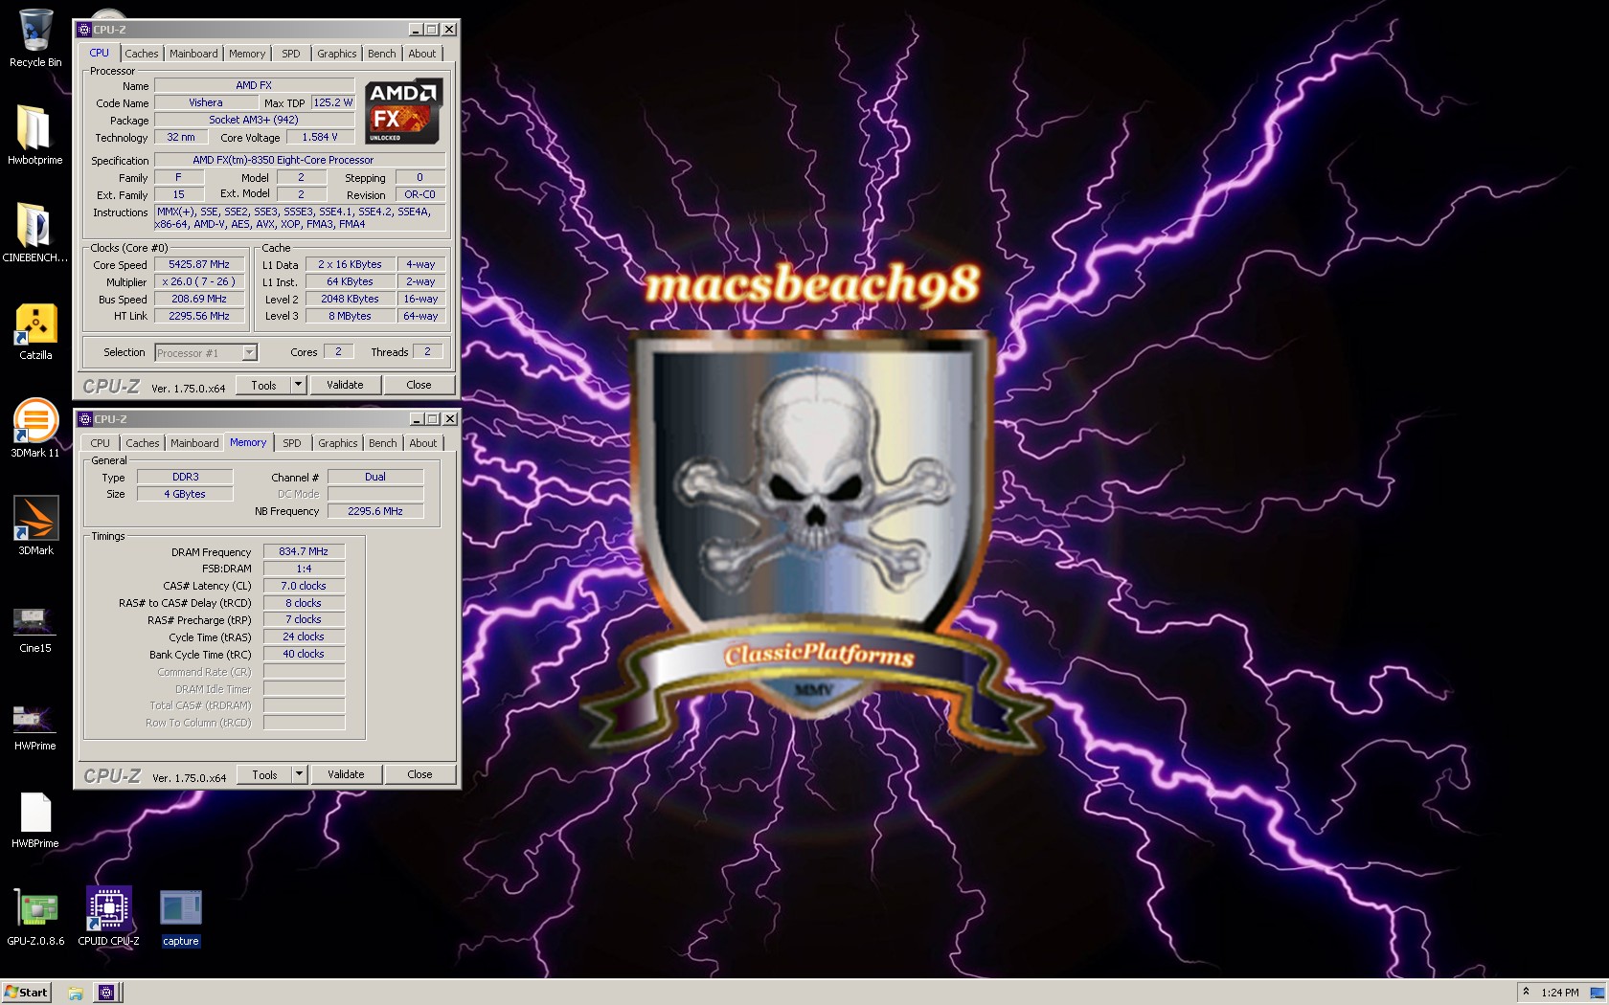Screen dimensions: 1609x1005
Task: Switch to Caches tab in top CPU-Z
Action: pyautogui.click(x=142, y=54)
